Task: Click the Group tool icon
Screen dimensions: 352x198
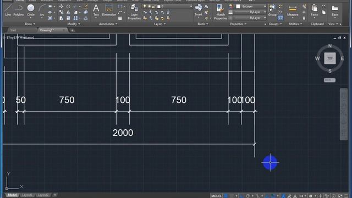Action: [x=272, y=10]
